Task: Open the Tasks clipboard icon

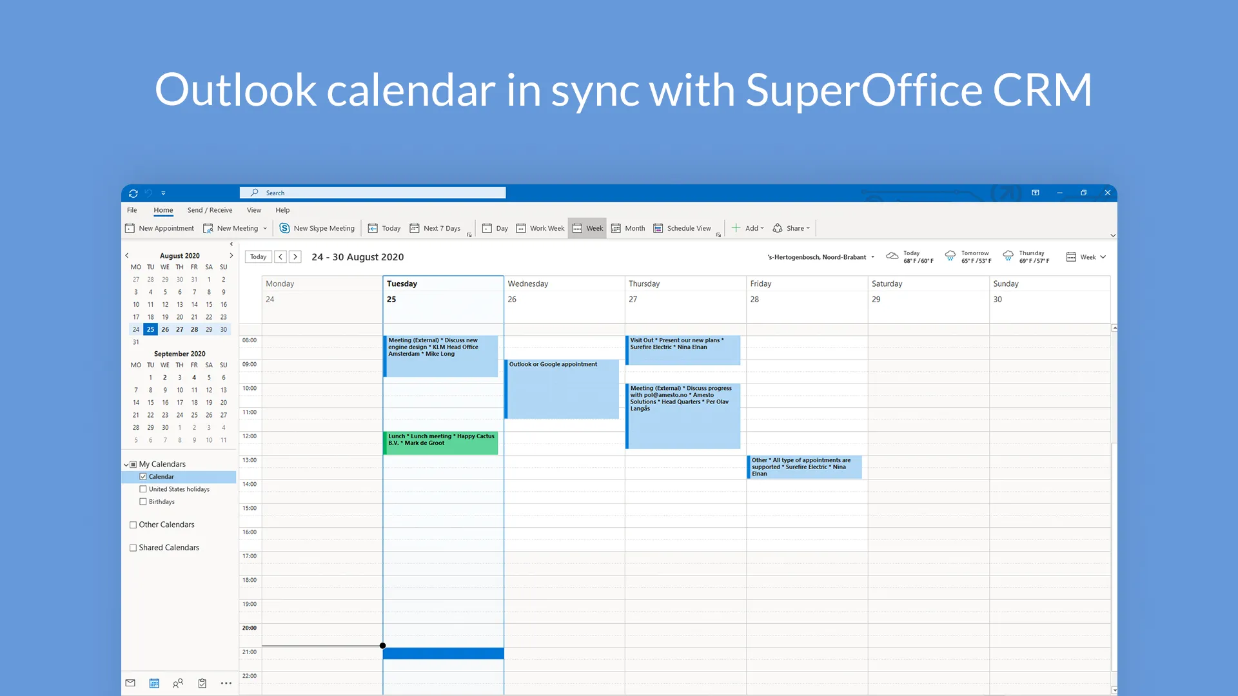Action: tap(202, 683)
